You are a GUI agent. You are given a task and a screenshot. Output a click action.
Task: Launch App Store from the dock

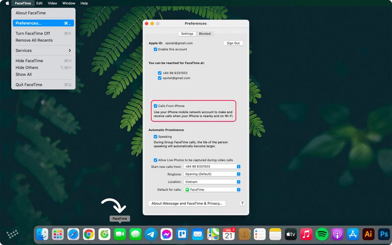click(x=353, y=234)
